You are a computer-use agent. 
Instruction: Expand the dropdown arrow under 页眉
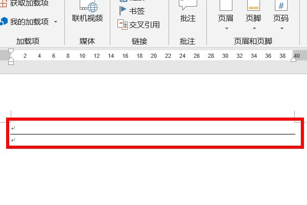[227, 29]
